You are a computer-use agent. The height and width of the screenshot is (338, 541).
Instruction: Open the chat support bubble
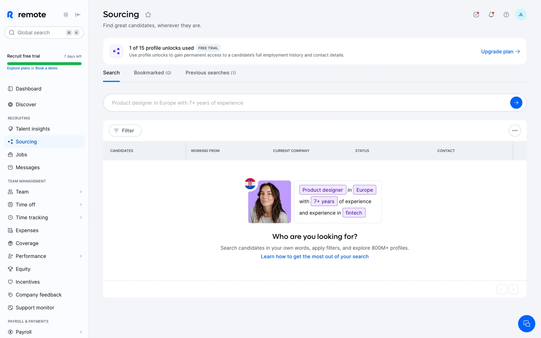pyautogui.click(x=526, y=324)
